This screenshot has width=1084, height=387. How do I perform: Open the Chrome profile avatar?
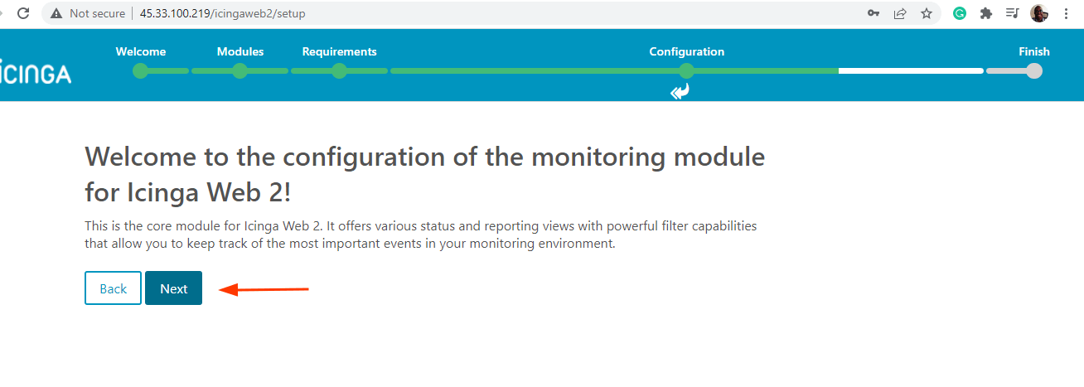(x=1038, y=13)
